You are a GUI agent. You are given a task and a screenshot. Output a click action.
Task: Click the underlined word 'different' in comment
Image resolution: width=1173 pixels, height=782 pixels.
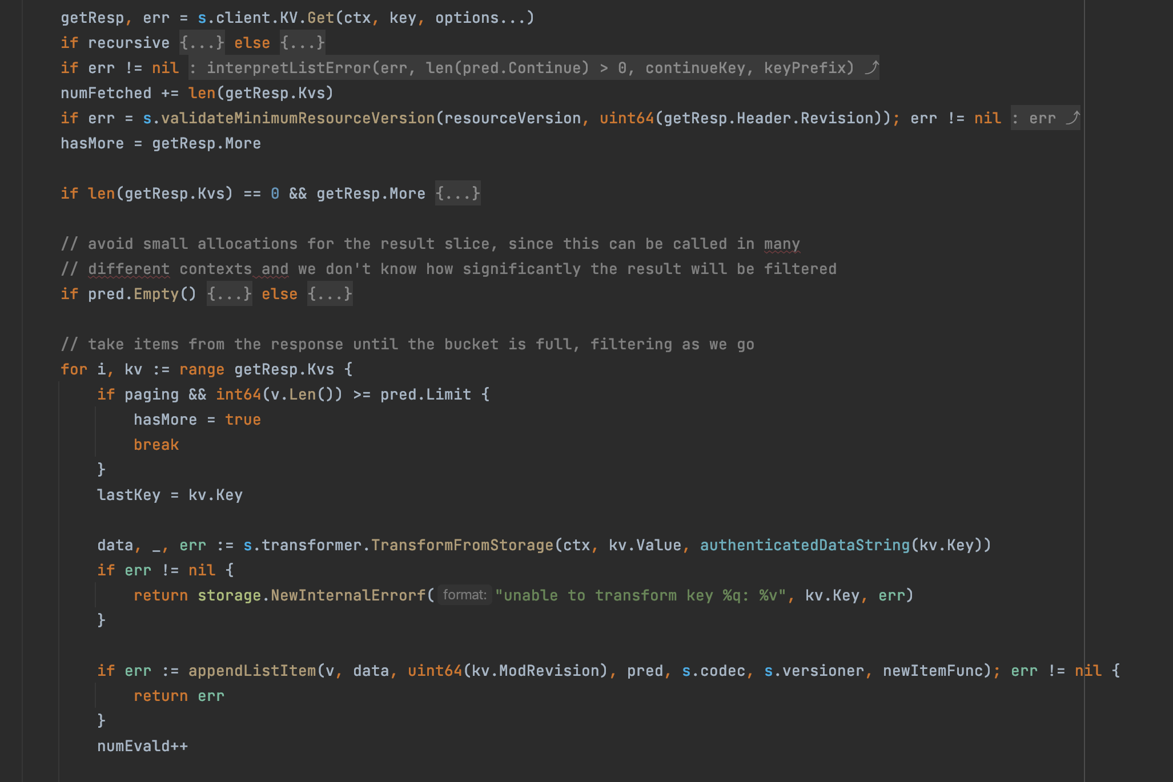(x=128, y=269)
